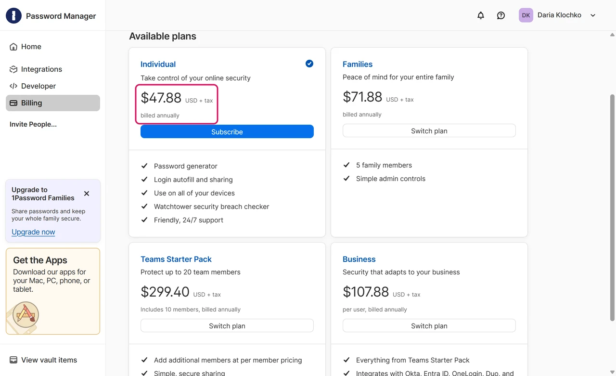Click the $47.88 Individual price

point(161,98)
